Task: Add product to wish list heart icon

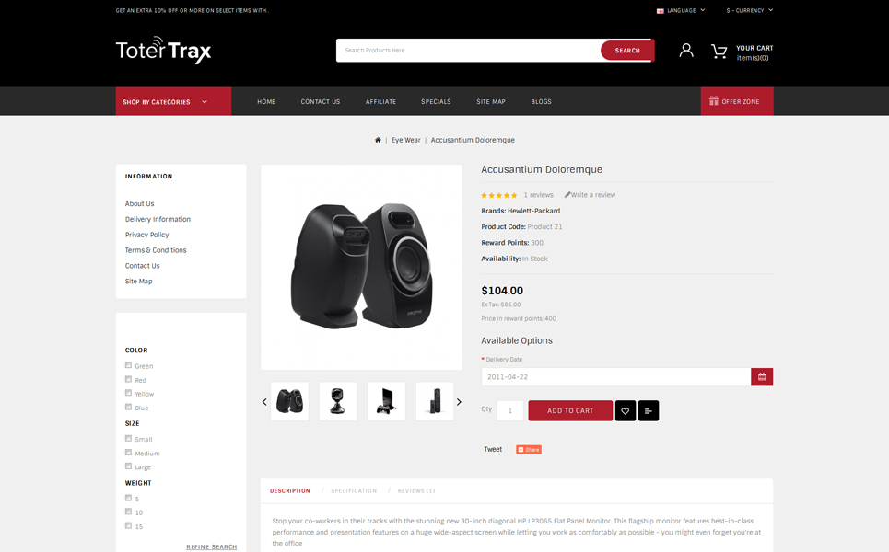Action: pyautogui.click(x=626, y=411)
